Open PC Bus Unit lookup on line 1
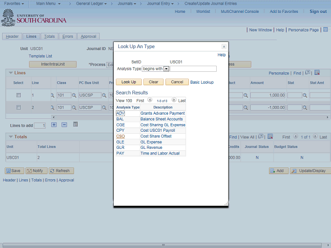This screenshot has width=331, height=248. point(104,95)
